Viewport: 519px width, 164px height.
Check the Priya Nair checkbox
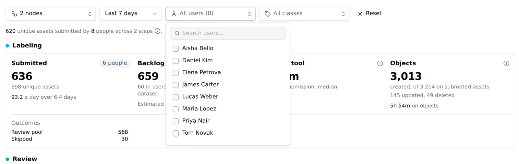176,121
